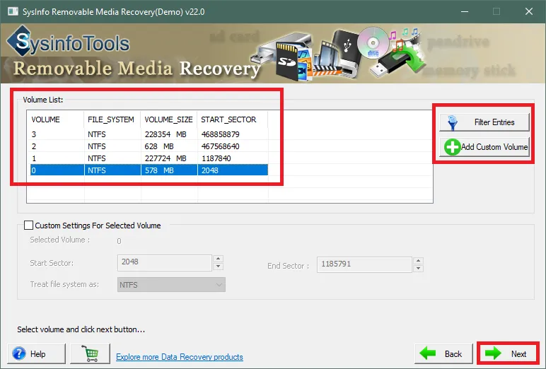This screenshot has height=369, width=546.
Task: Expand Treat file system as dropdown
Action: click(x=171, y=285)
